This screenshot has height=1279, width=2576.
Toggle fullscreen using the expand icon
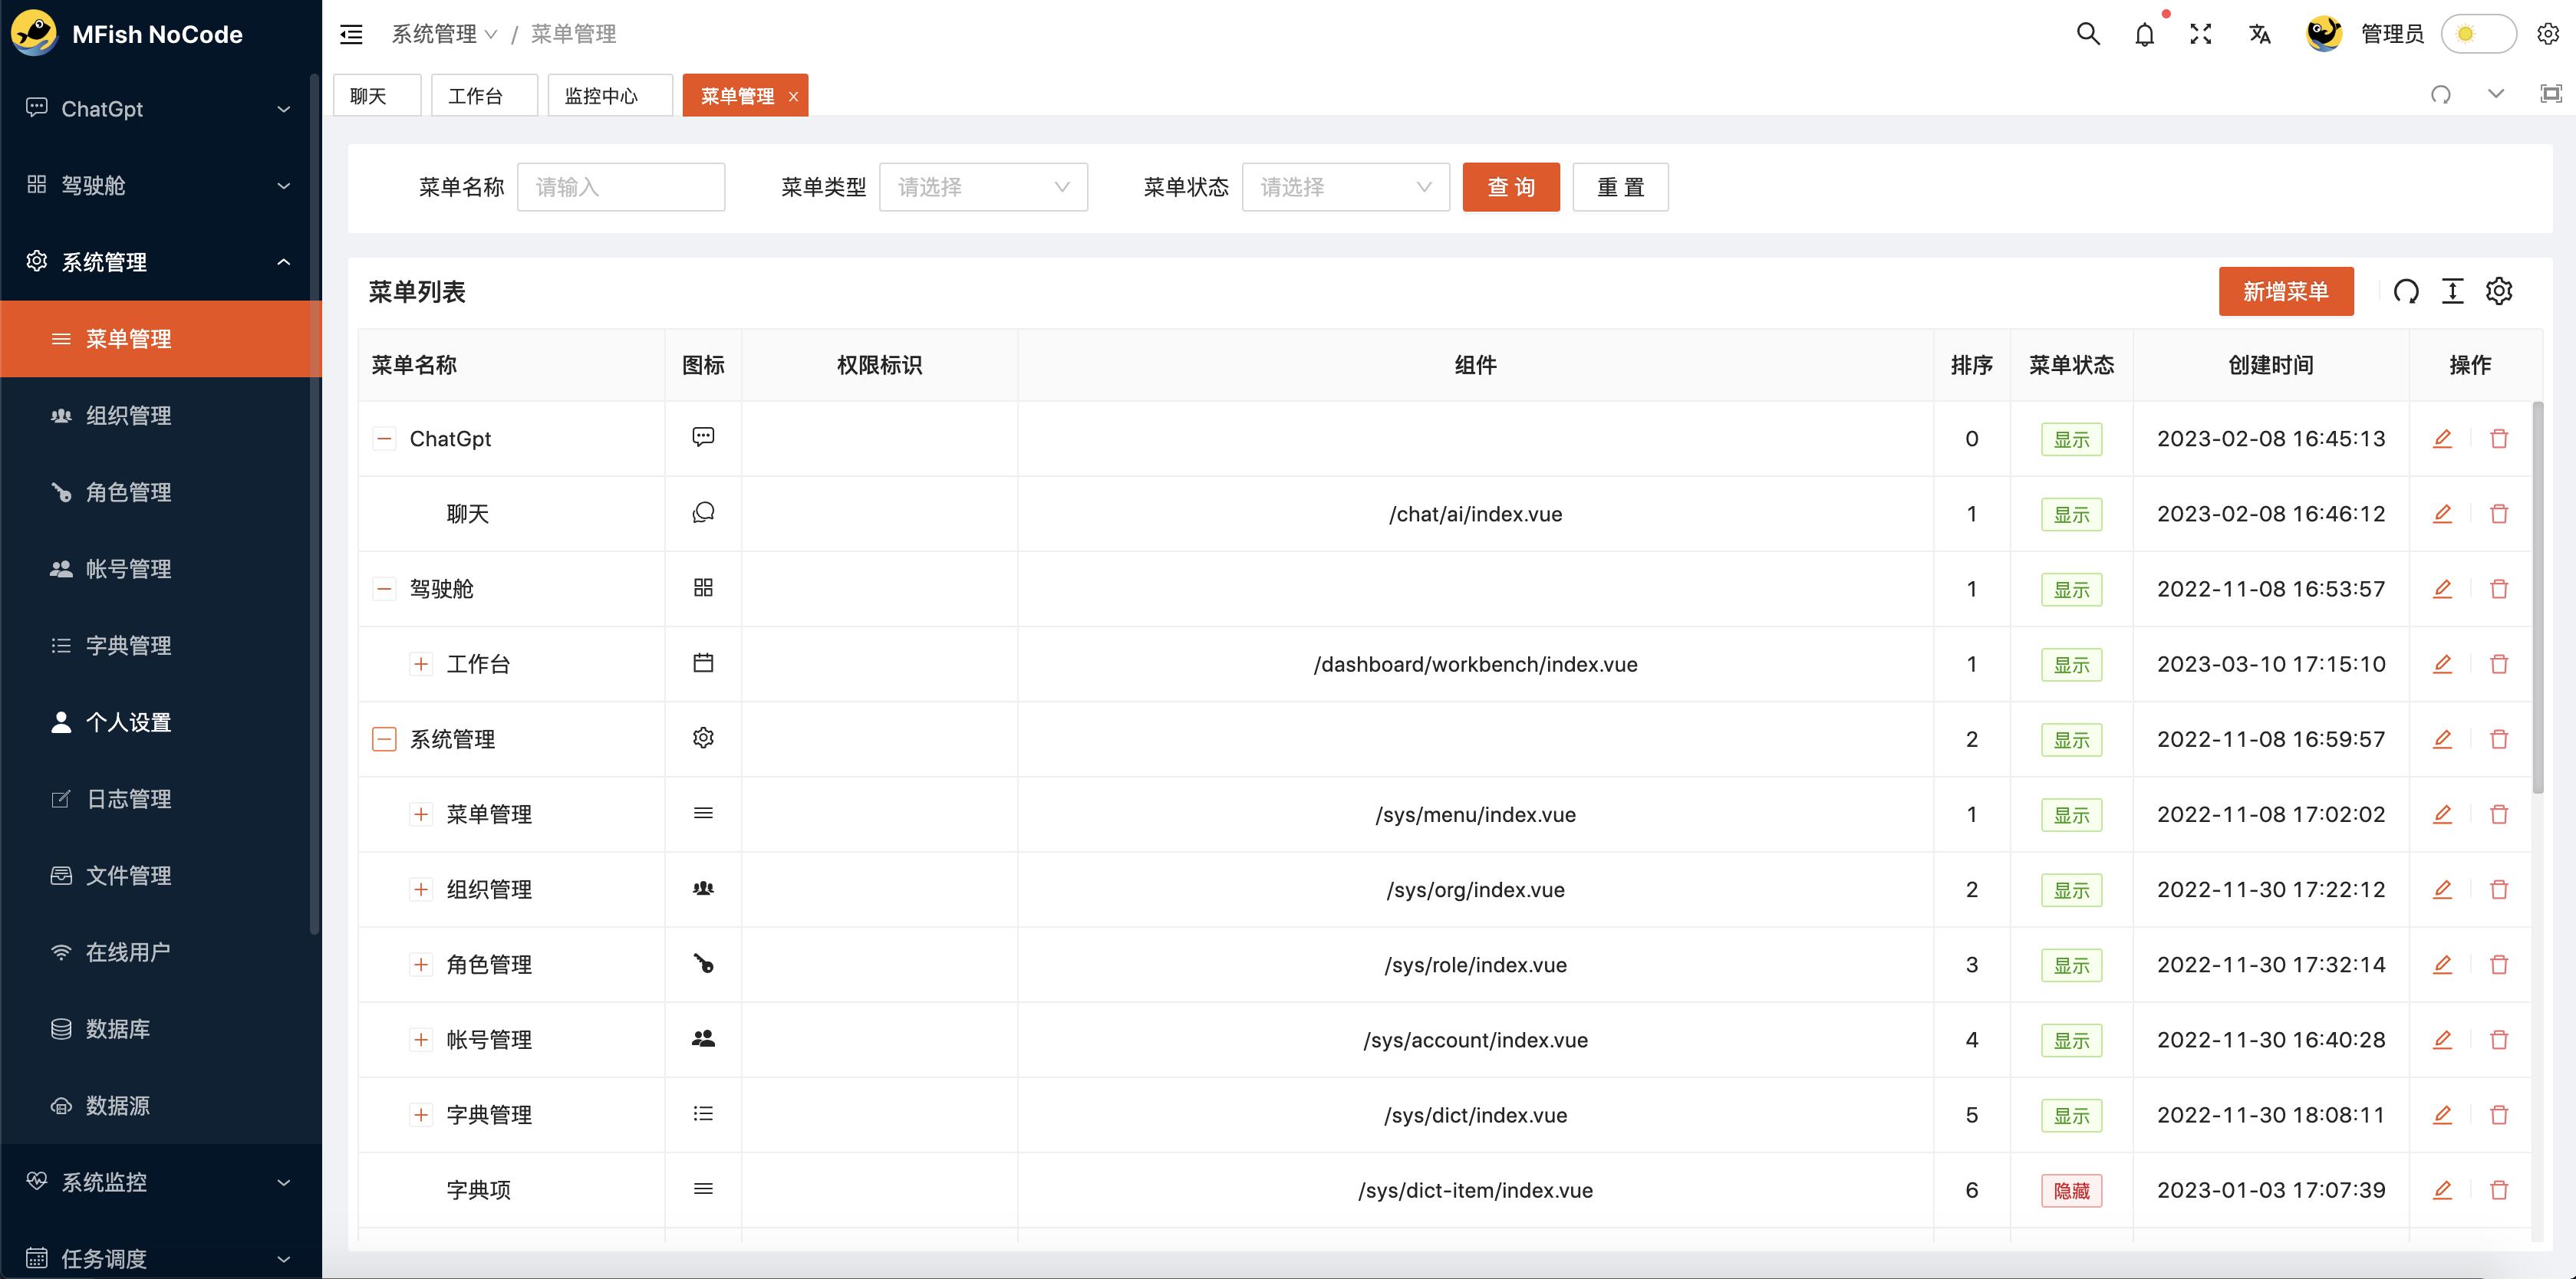[2200, 33]
